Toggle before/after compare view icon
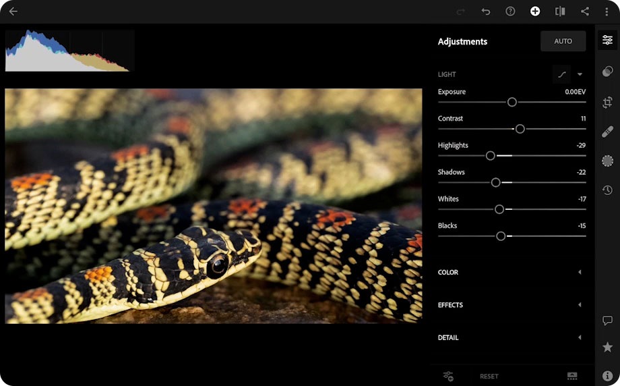Image resolution: width=620 pixels, height=386 pixels. (560, 11)
